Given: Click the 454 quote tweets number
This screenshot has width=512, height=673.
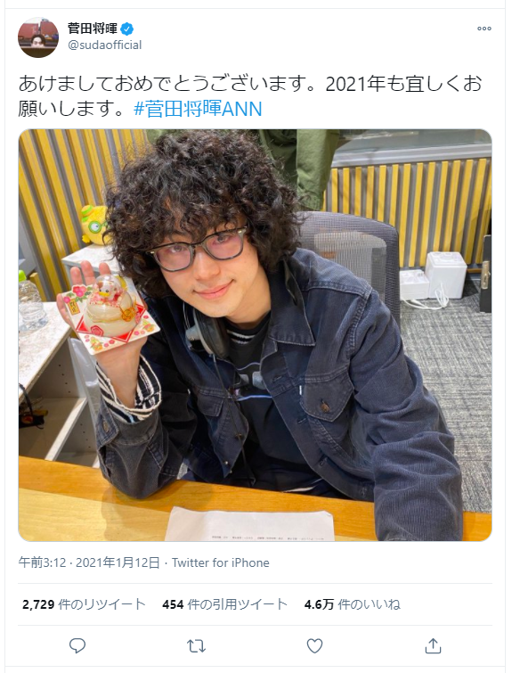Looking at the screenshot, I should coord(173,604).
